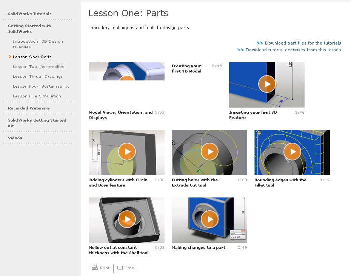Go to Introduction: 3D Design Overview
The height and width of the screenshot is (276, 351).
(x=38, y=44)
